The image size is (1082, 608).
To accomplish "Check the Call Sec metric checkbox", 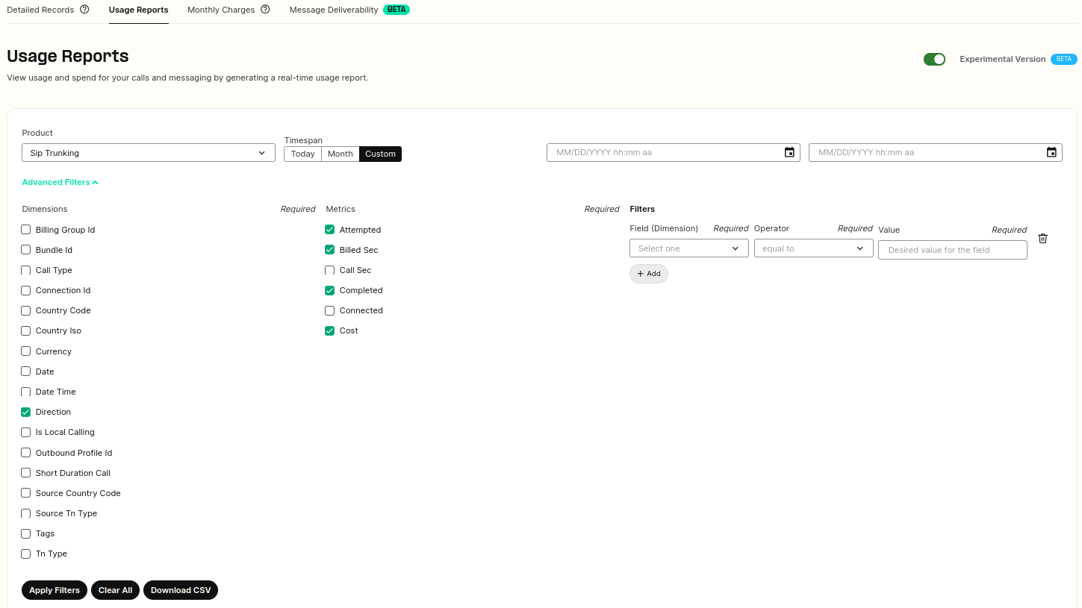I will point(330,270).
